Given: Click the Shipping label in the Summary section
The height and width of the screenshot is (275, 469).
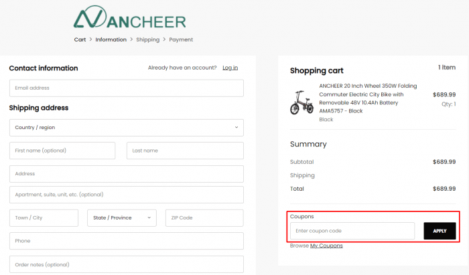Looking at the screenshot, I should [302, 175].
